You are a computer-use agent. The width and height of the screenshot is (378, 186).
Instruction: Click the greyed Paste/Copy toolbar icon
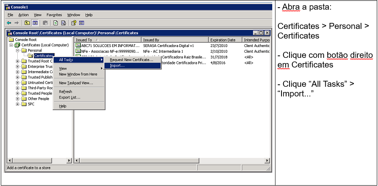click(45, 23)
